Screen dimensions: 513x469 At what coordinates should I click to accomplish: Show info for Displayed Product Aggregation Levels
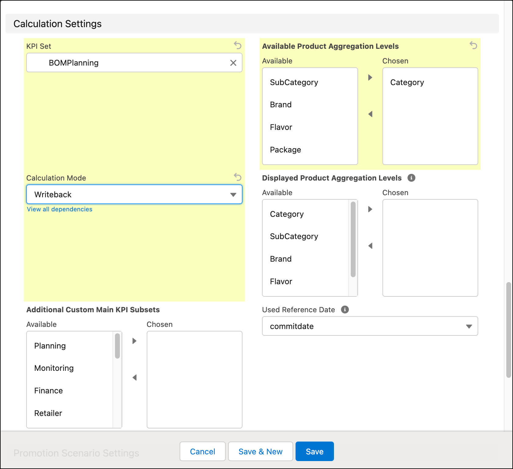(x=411, y=178)
